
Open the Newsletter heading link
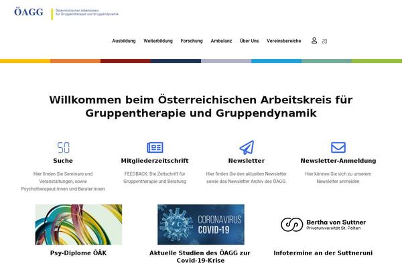click(247, 161)
